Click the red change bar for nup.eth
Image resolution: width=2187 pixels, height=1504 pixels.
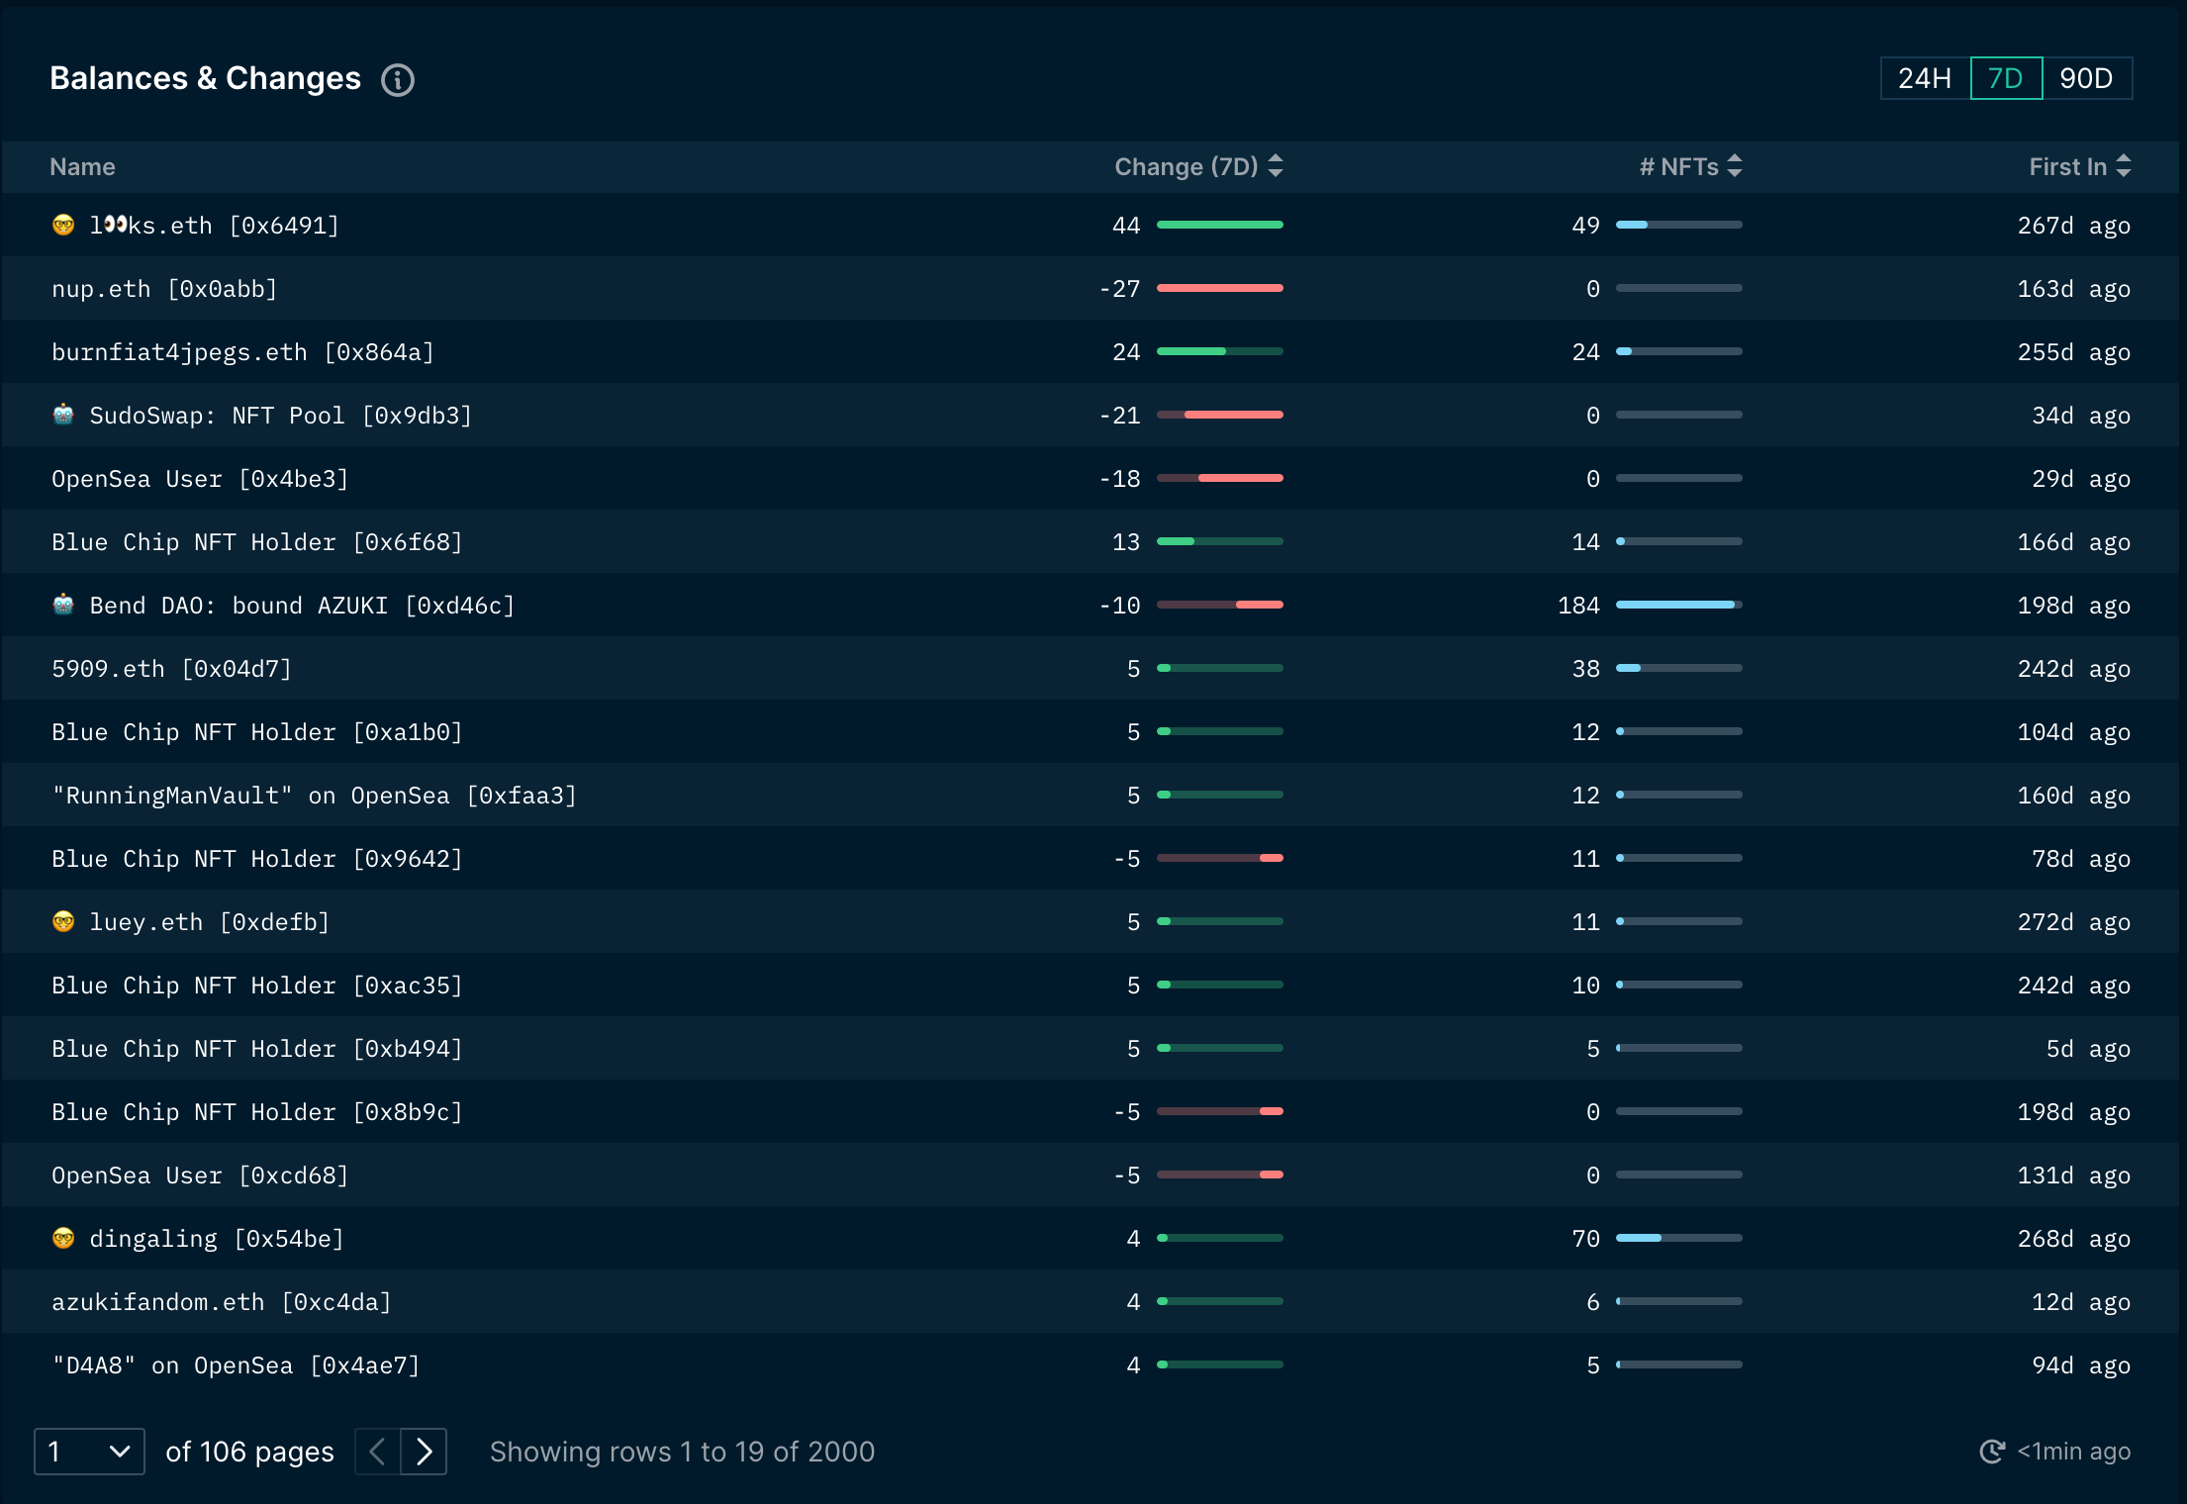pos(1220,288)
